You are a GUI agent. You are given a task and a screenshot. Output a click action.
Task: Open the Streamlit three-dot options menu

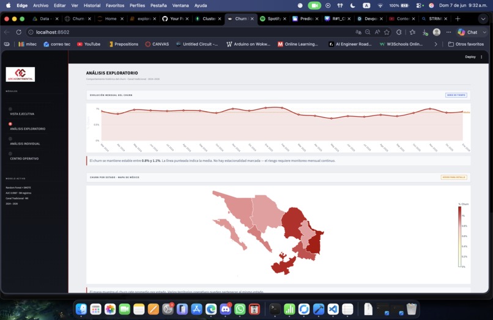pos(481,57)
